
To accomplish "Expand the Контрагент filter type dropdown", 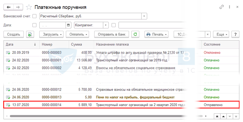I will (106, 25).
